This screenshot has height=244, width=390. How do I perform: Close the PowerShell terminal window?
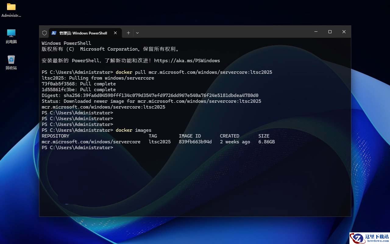click(x=344, y=32)
